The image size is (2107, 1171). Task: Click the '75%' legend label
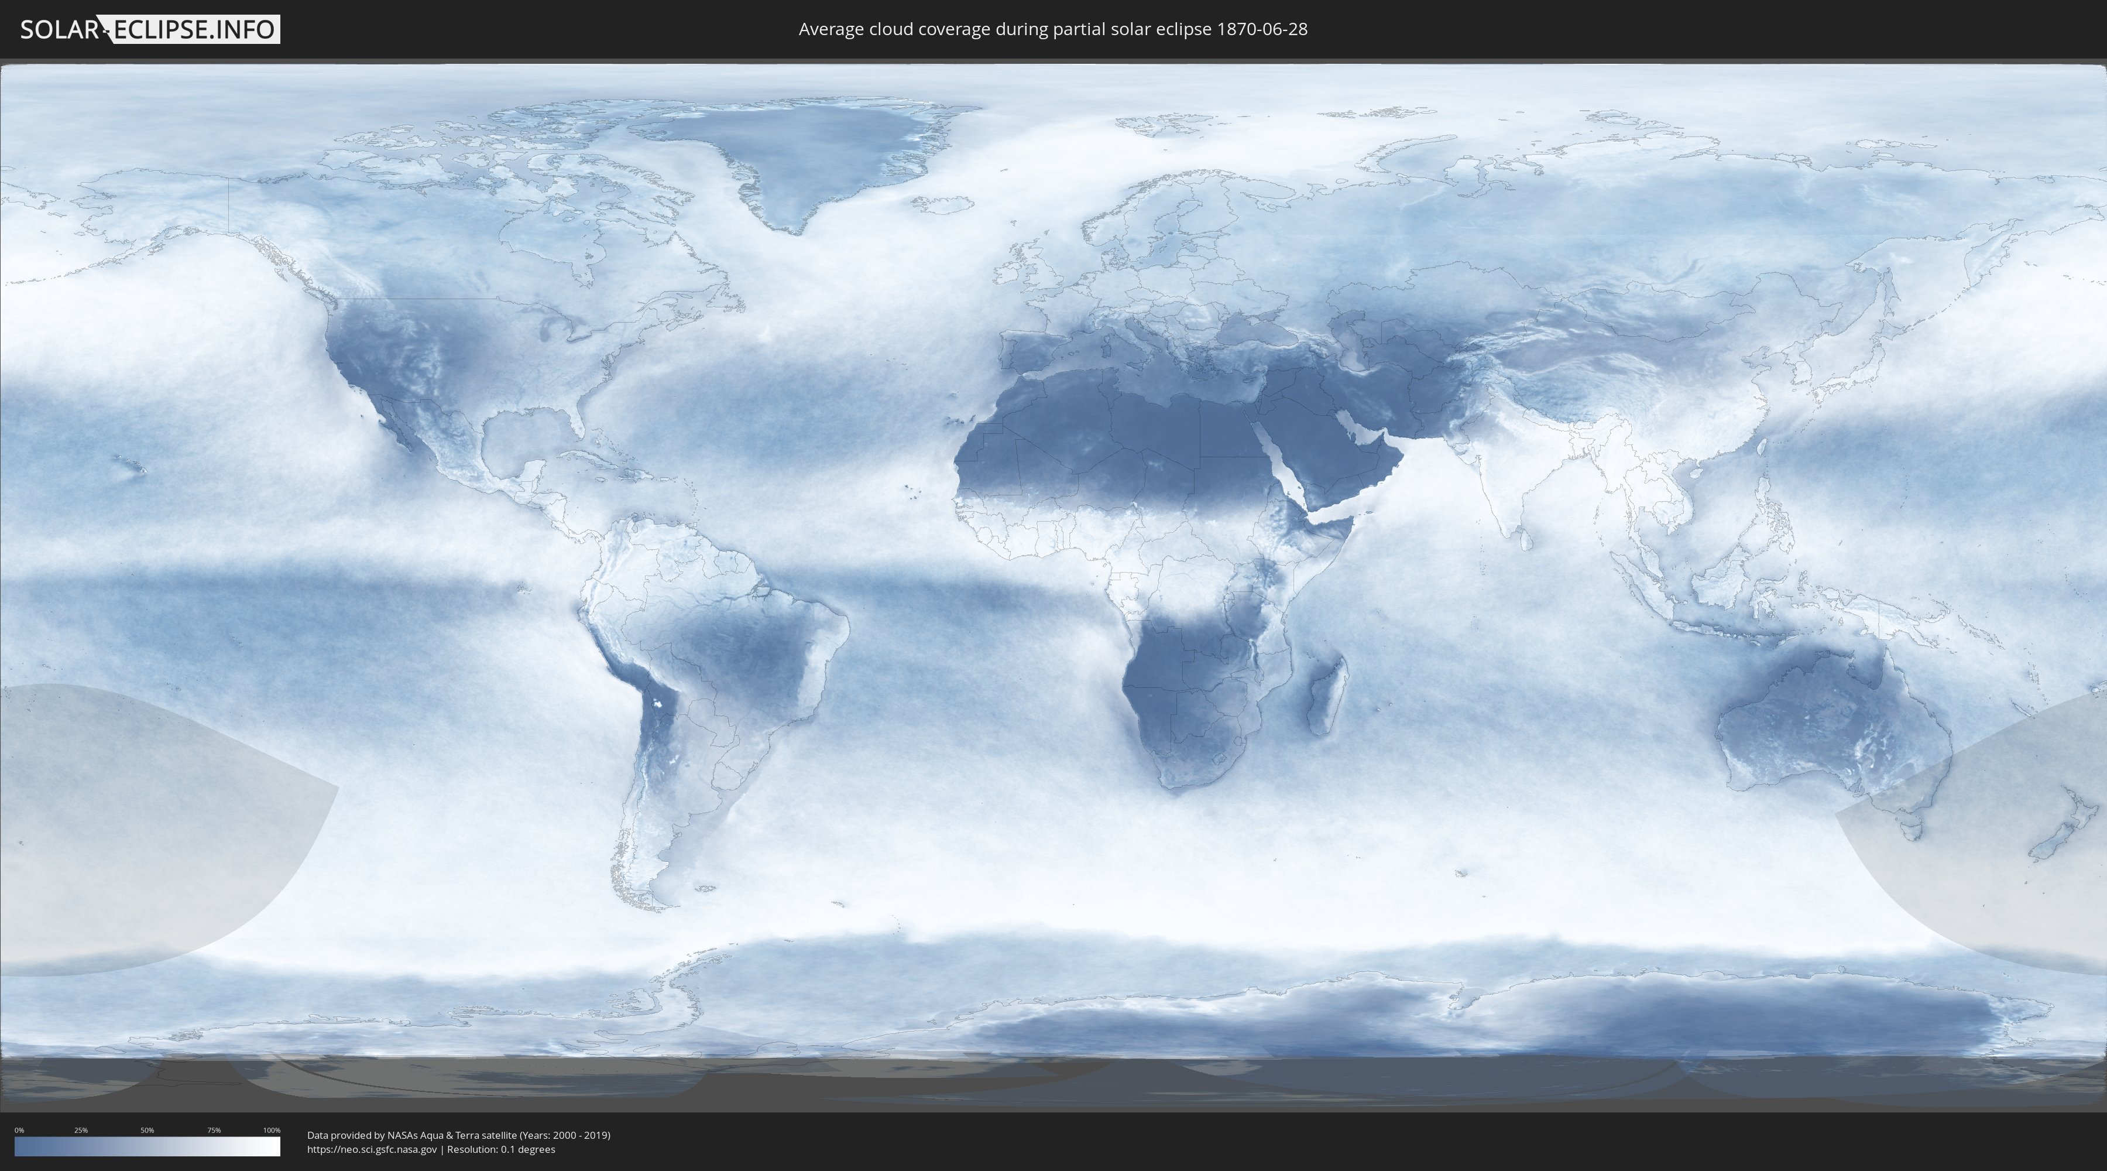point(214,1130)
